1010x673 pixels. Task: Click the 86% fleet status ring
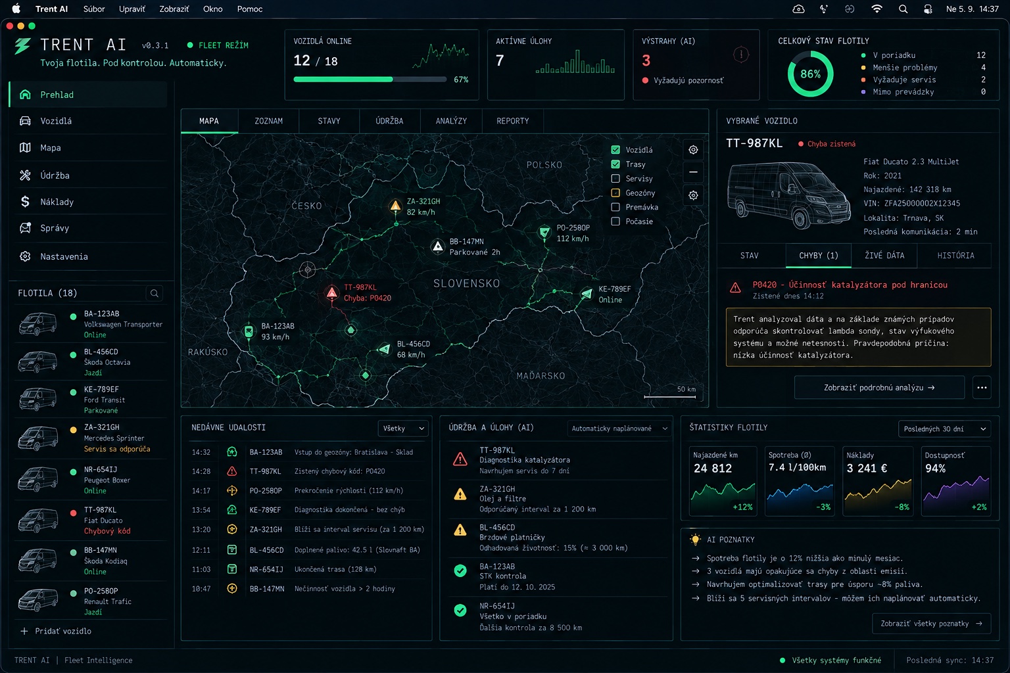point(810,74)
